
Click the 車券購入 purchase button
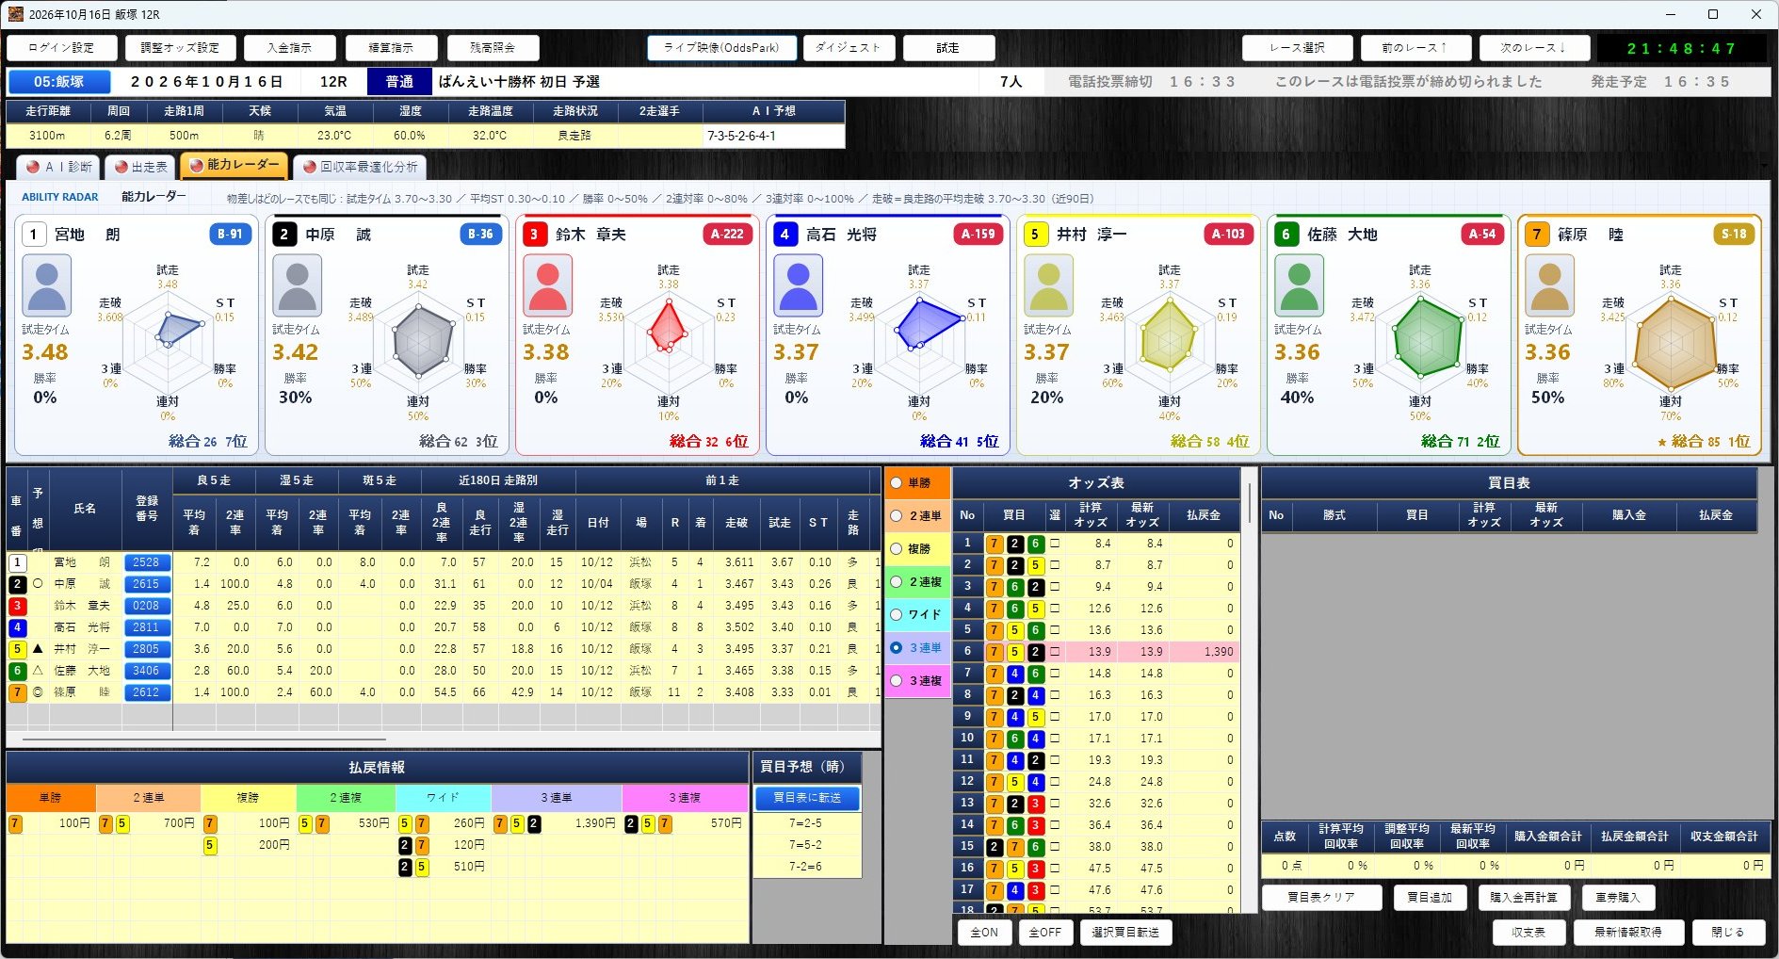[x=1618, y=898]
